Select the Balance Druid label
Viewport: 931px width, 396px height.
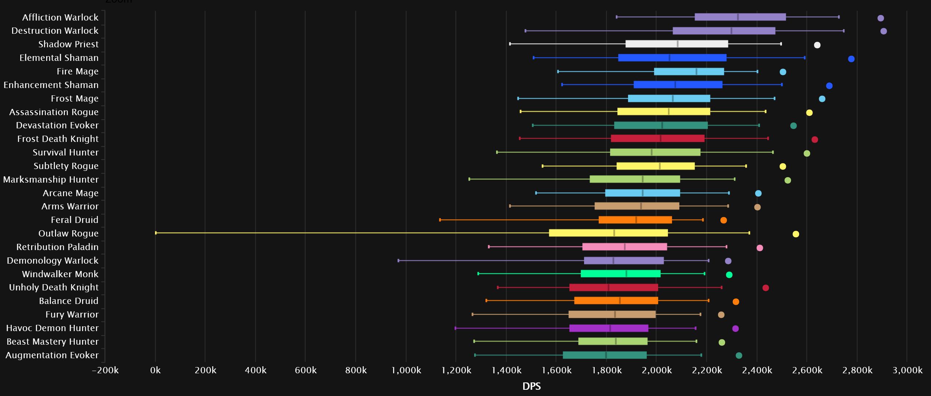click(x=69, y=301)
